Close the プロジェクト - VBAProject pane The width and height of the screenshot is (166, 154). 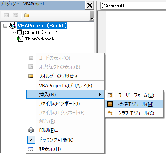90,5
